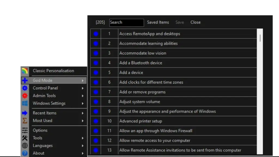279x157 pixels.
Task: Click blue dot in row number 5
Action: coord(96,72)
